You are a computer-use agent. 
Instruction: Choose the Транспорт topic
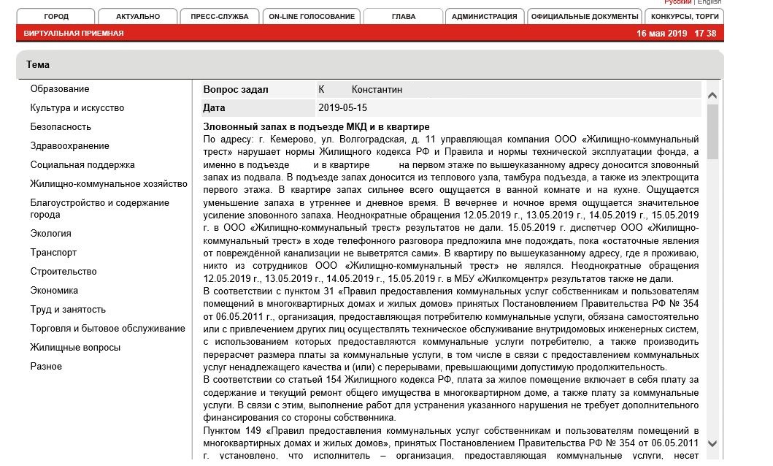[53, 253]
